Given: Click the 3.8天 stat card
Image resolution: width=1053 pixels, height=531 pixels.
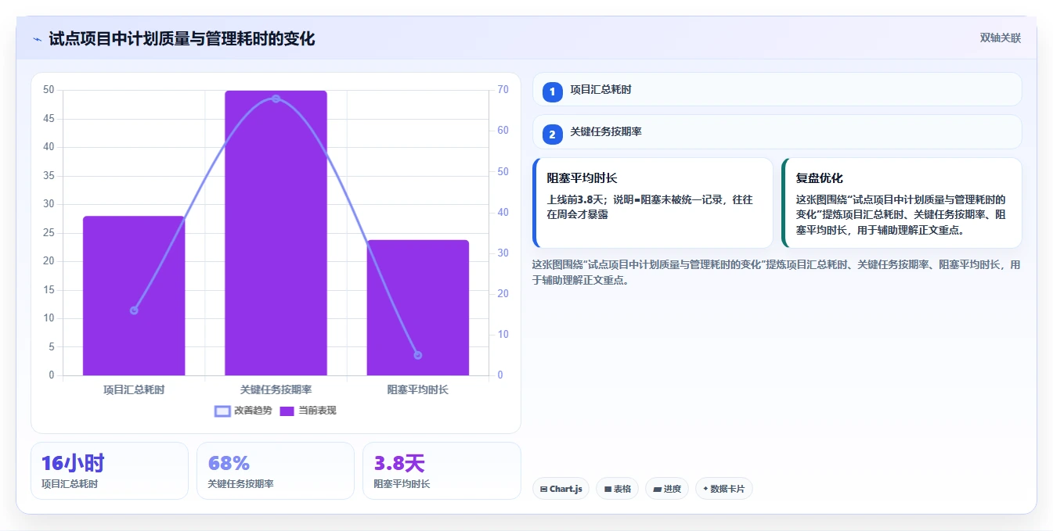Looking at the screenshot, I should click(442, 471).
